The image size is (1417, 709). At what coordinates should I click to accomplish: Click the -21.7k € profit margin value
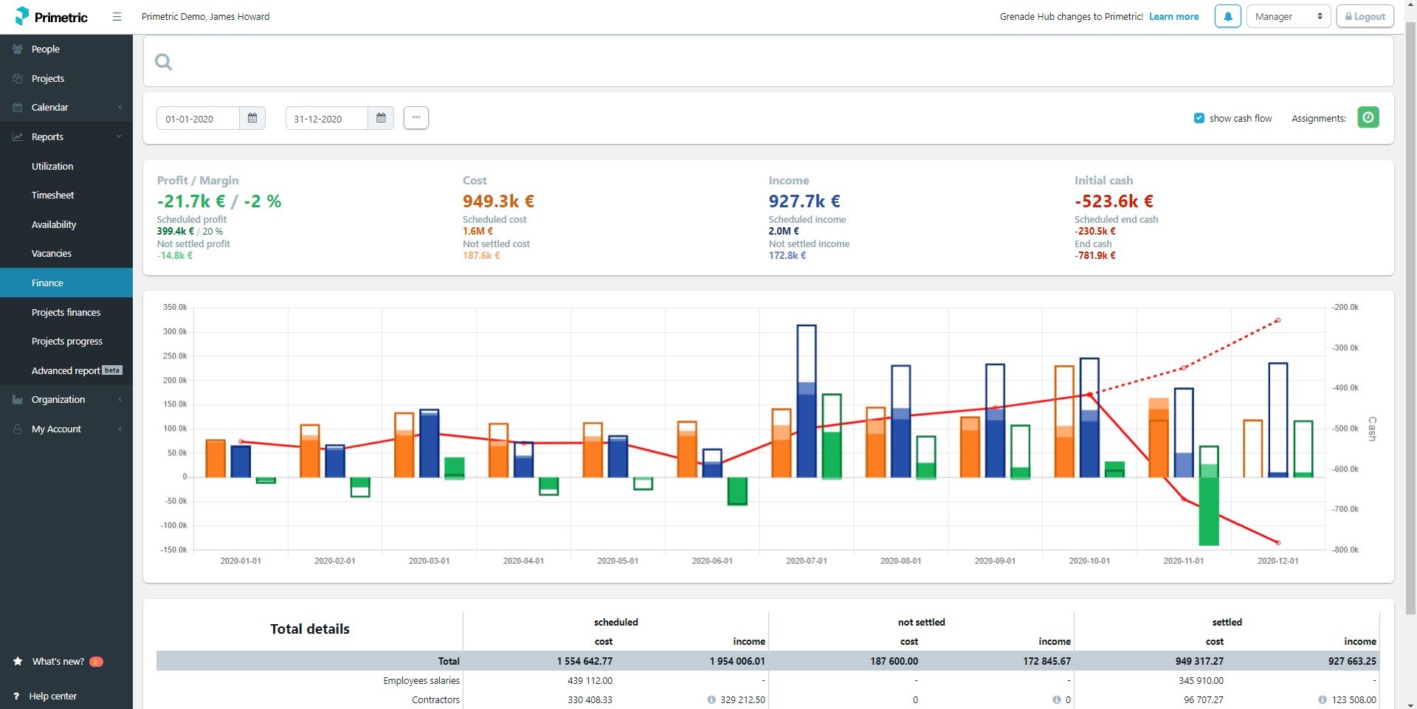(219, 201)
